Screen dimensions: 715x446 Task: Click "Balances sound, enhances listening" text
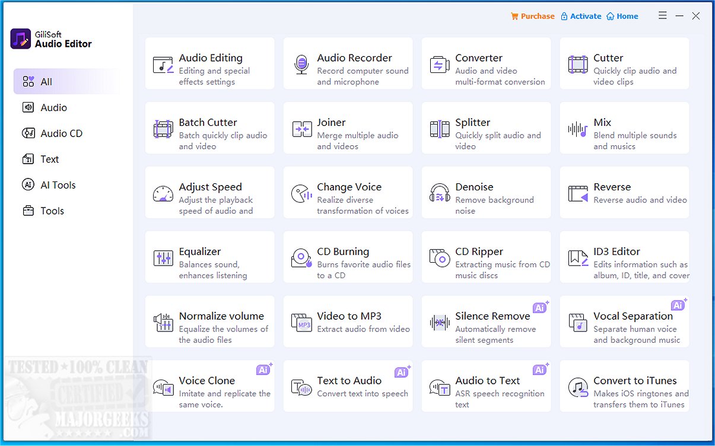click(x=213, y=270)
